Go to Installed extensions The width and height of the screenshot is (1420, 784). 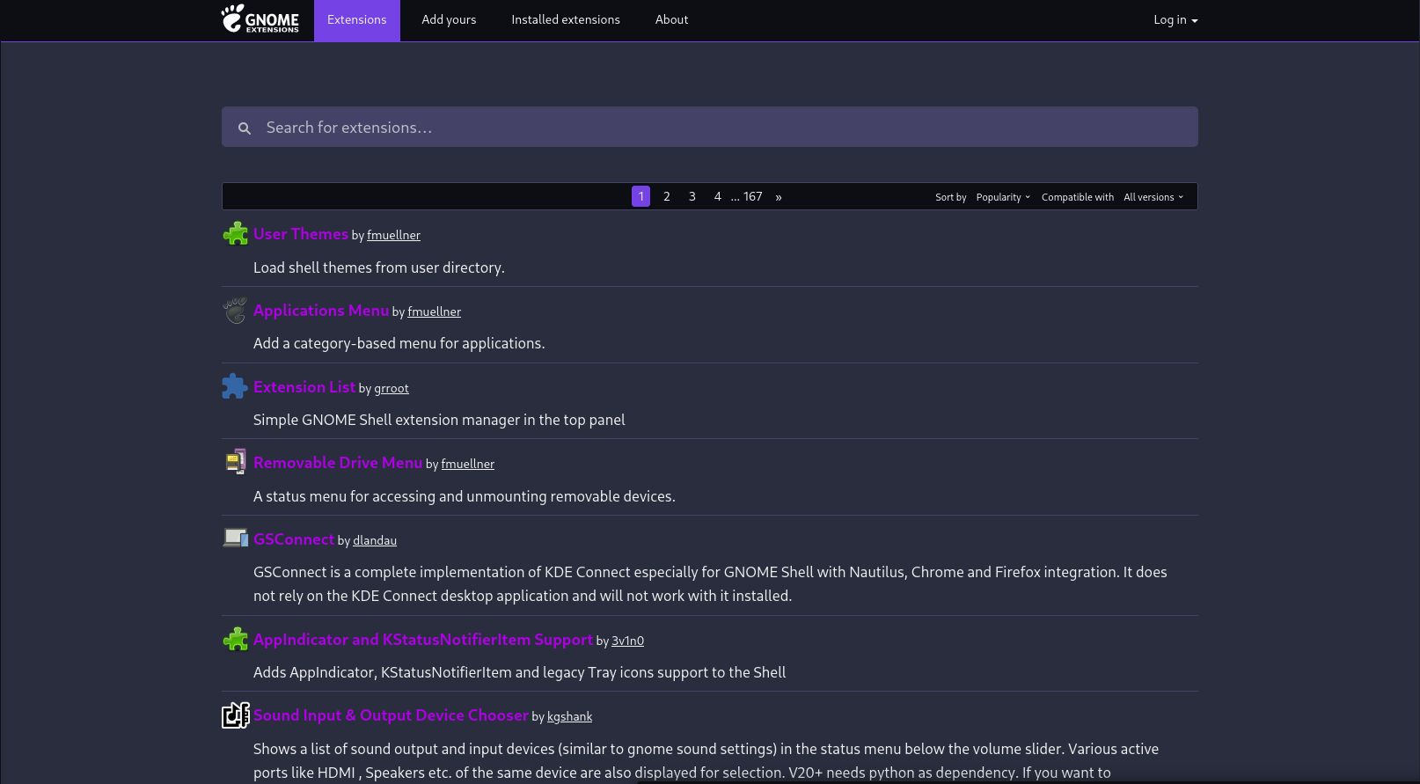tap(566, 20)
